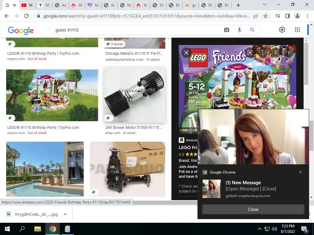Open the Google apps grid

click(x=297, y=30)
